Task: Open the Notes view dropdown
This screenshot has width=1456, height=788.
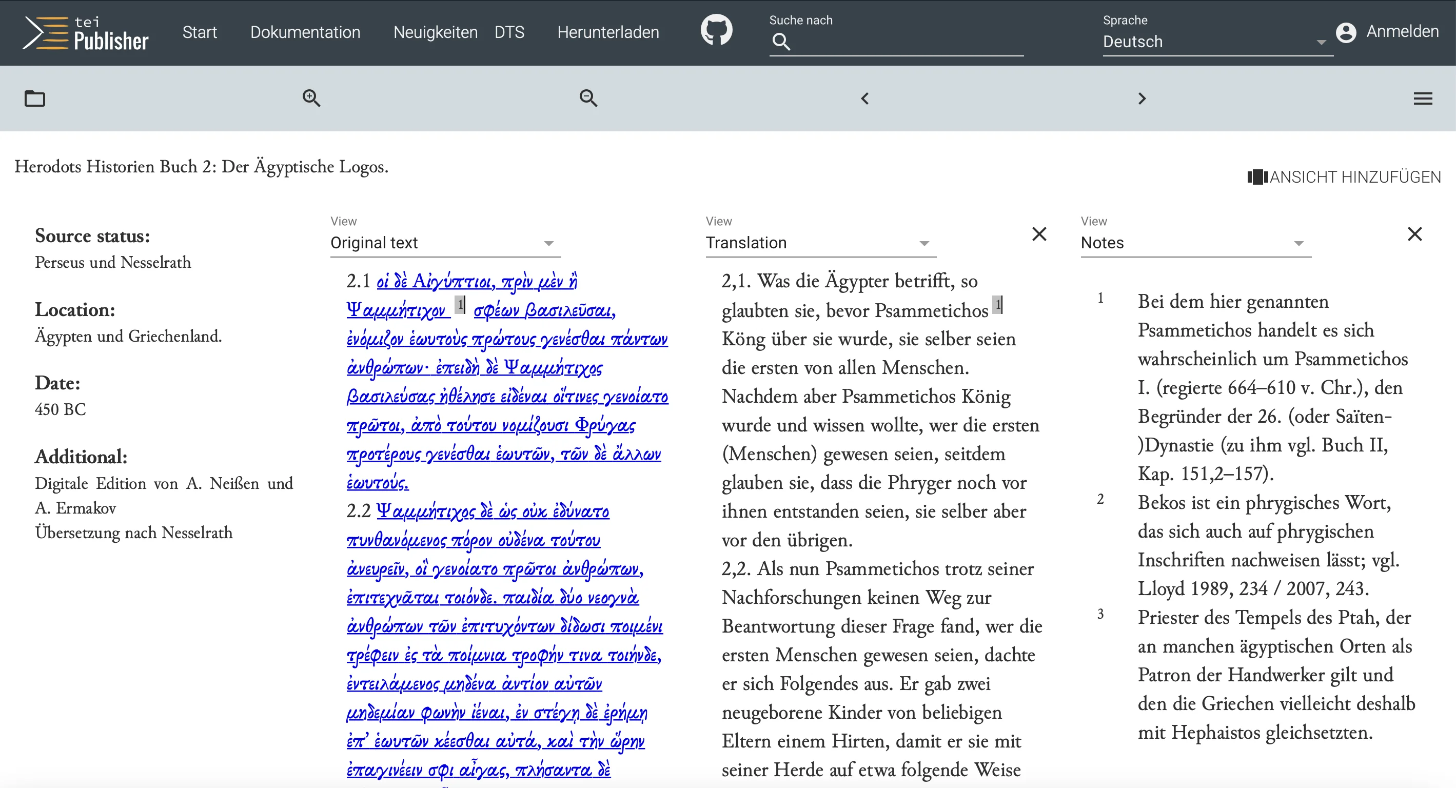Action: (x=1195, y=243)
